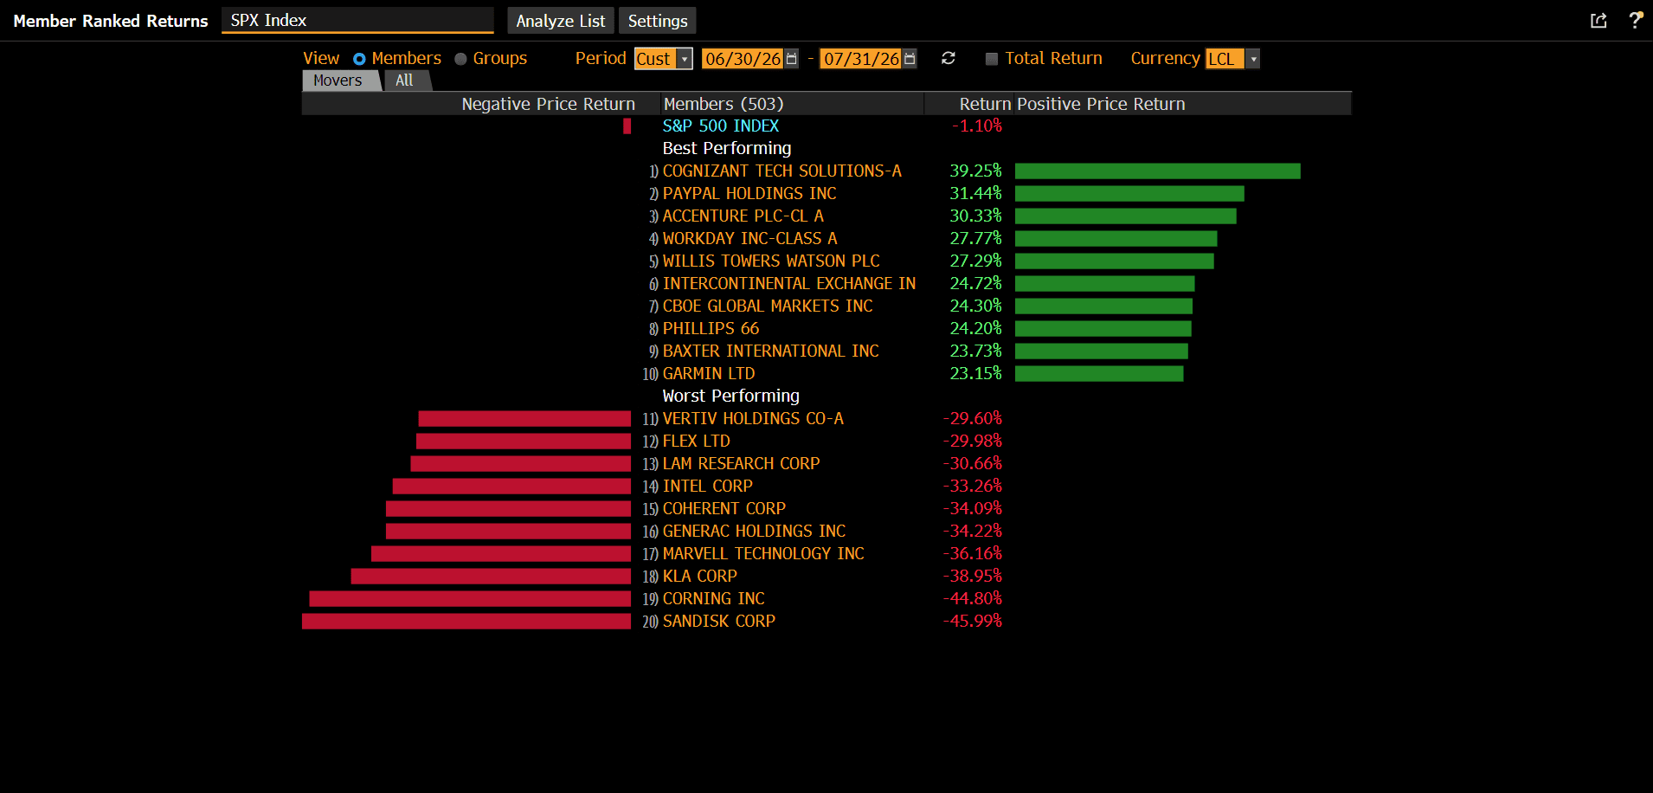The width and height of the screenshot is (1653, 793).
Task: Select BAXTER INTERNATIONAL INC
Action: [x=771, y=351]
